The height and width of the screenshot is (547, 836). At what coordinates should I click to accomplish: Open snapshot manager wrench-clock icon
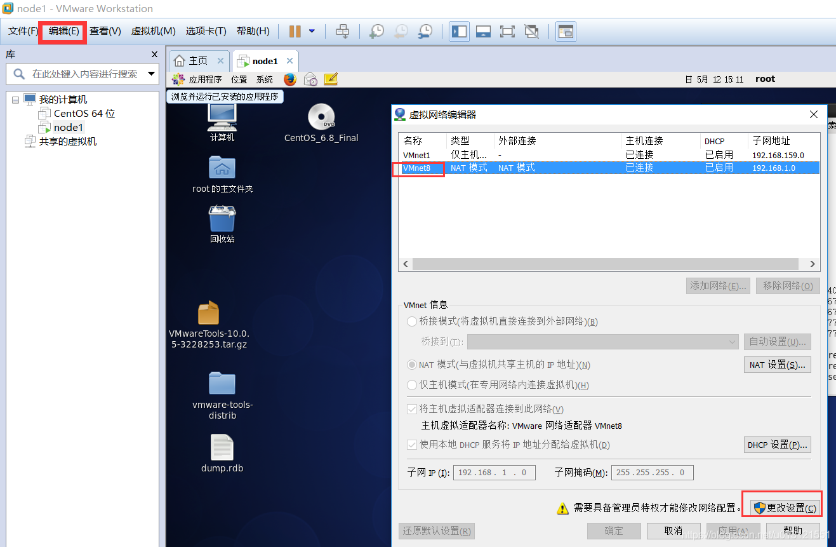425,31
